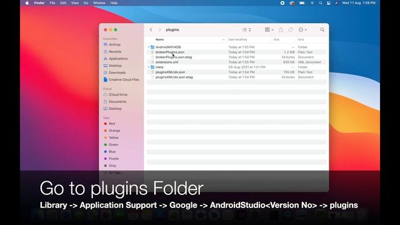The height and width of the screenshot is (225, 400).
Task: Go forward in Finder navigation
Action: point(160,29)
